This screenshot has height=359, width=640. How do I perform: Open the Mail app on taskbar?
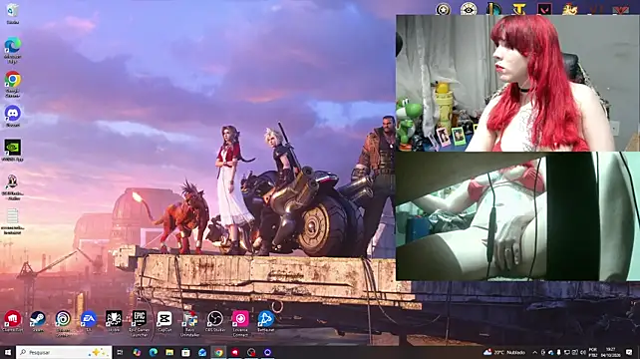(x=202, y=352)
